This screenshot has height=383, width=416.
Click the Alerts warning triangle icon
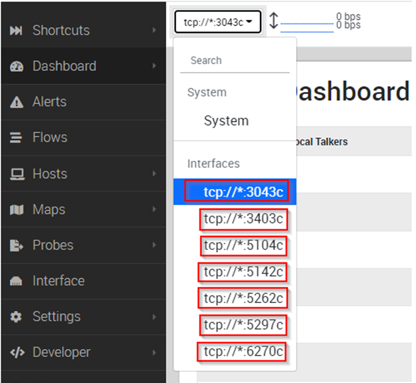17,102
